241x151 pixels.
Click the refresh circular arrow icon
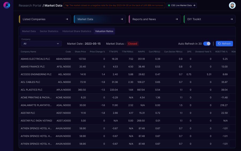[219, 44]
